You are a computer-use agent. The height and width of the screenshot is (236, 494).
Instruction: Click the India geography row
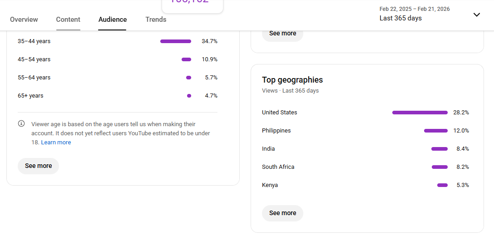(268, 149)
